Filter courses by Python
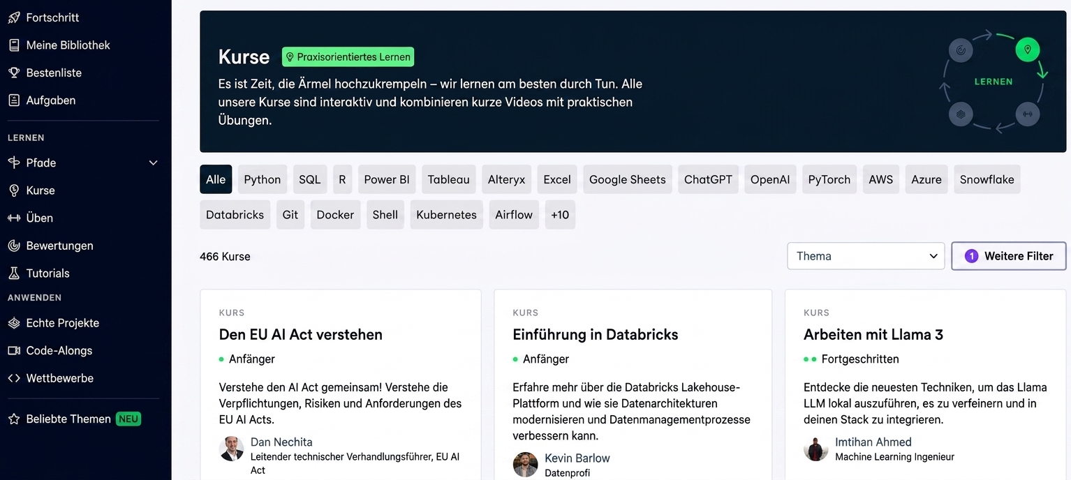Viewport: 1071px width, 480px height. click(263, 179)
